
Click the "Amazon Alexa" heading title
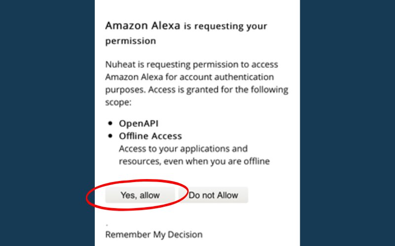143,26
